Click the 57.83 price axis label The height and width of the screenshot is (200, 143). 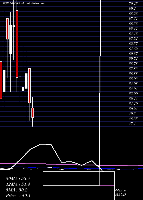pyautogui.click(x=133, y=69)
